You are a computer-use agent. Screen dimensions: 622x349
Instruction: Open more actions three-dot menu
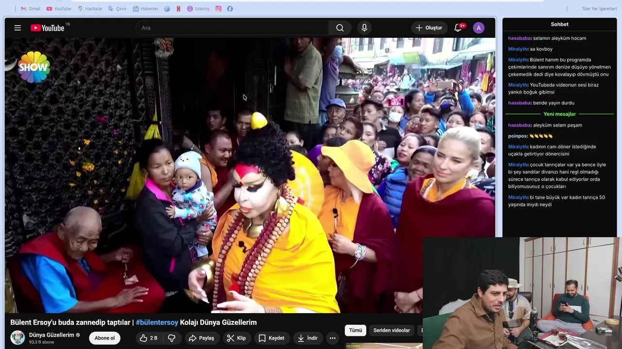(332, 338)
